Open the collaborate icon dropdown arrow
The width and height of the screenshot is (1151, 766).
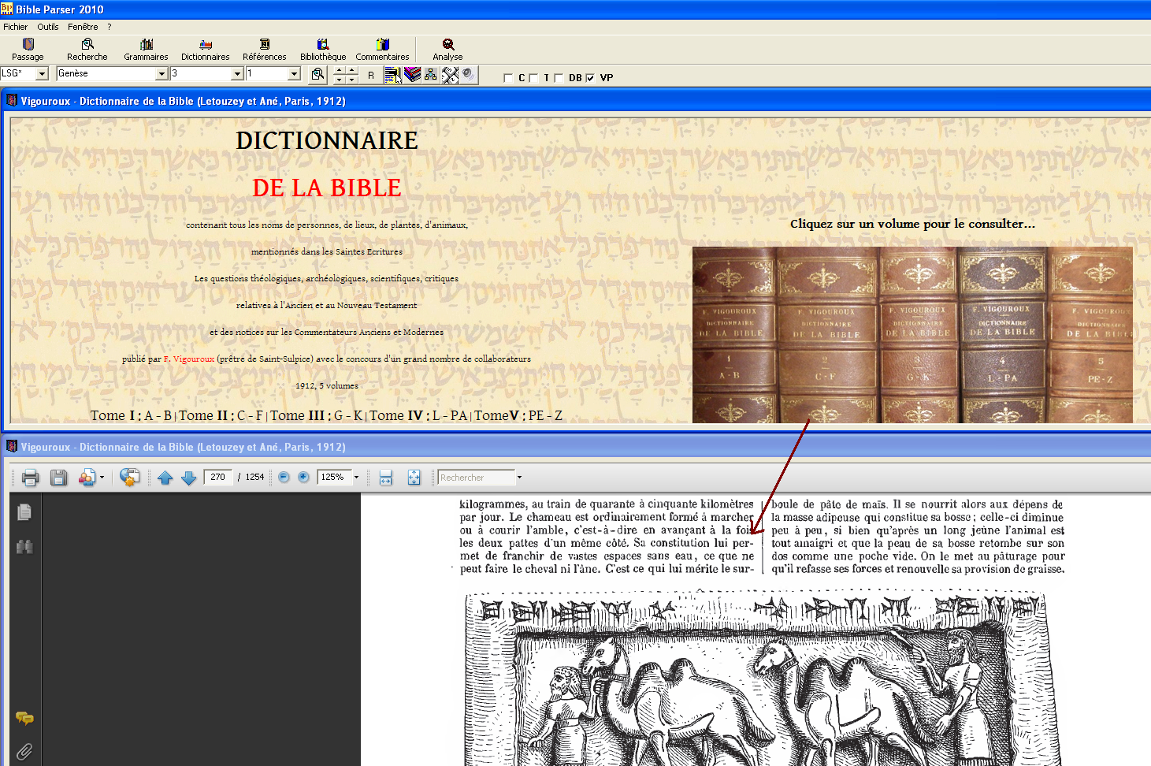coord(102,477)
